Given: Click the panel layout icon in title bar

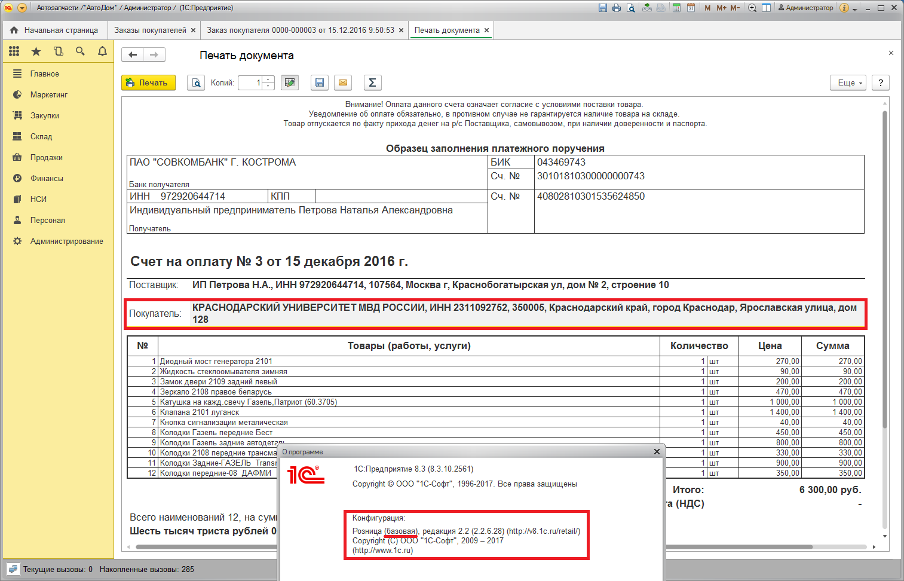Looking at the screenshot, I should pos(766,8).
